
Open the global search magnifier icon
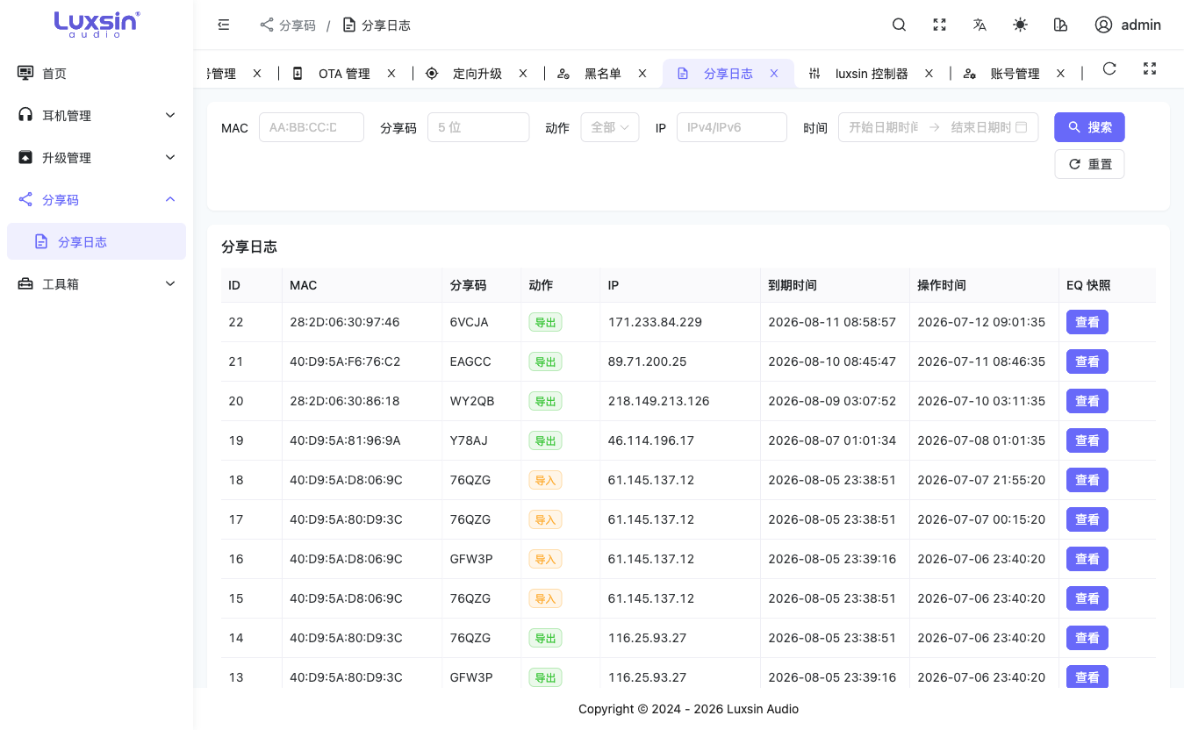tap(899, 25)
